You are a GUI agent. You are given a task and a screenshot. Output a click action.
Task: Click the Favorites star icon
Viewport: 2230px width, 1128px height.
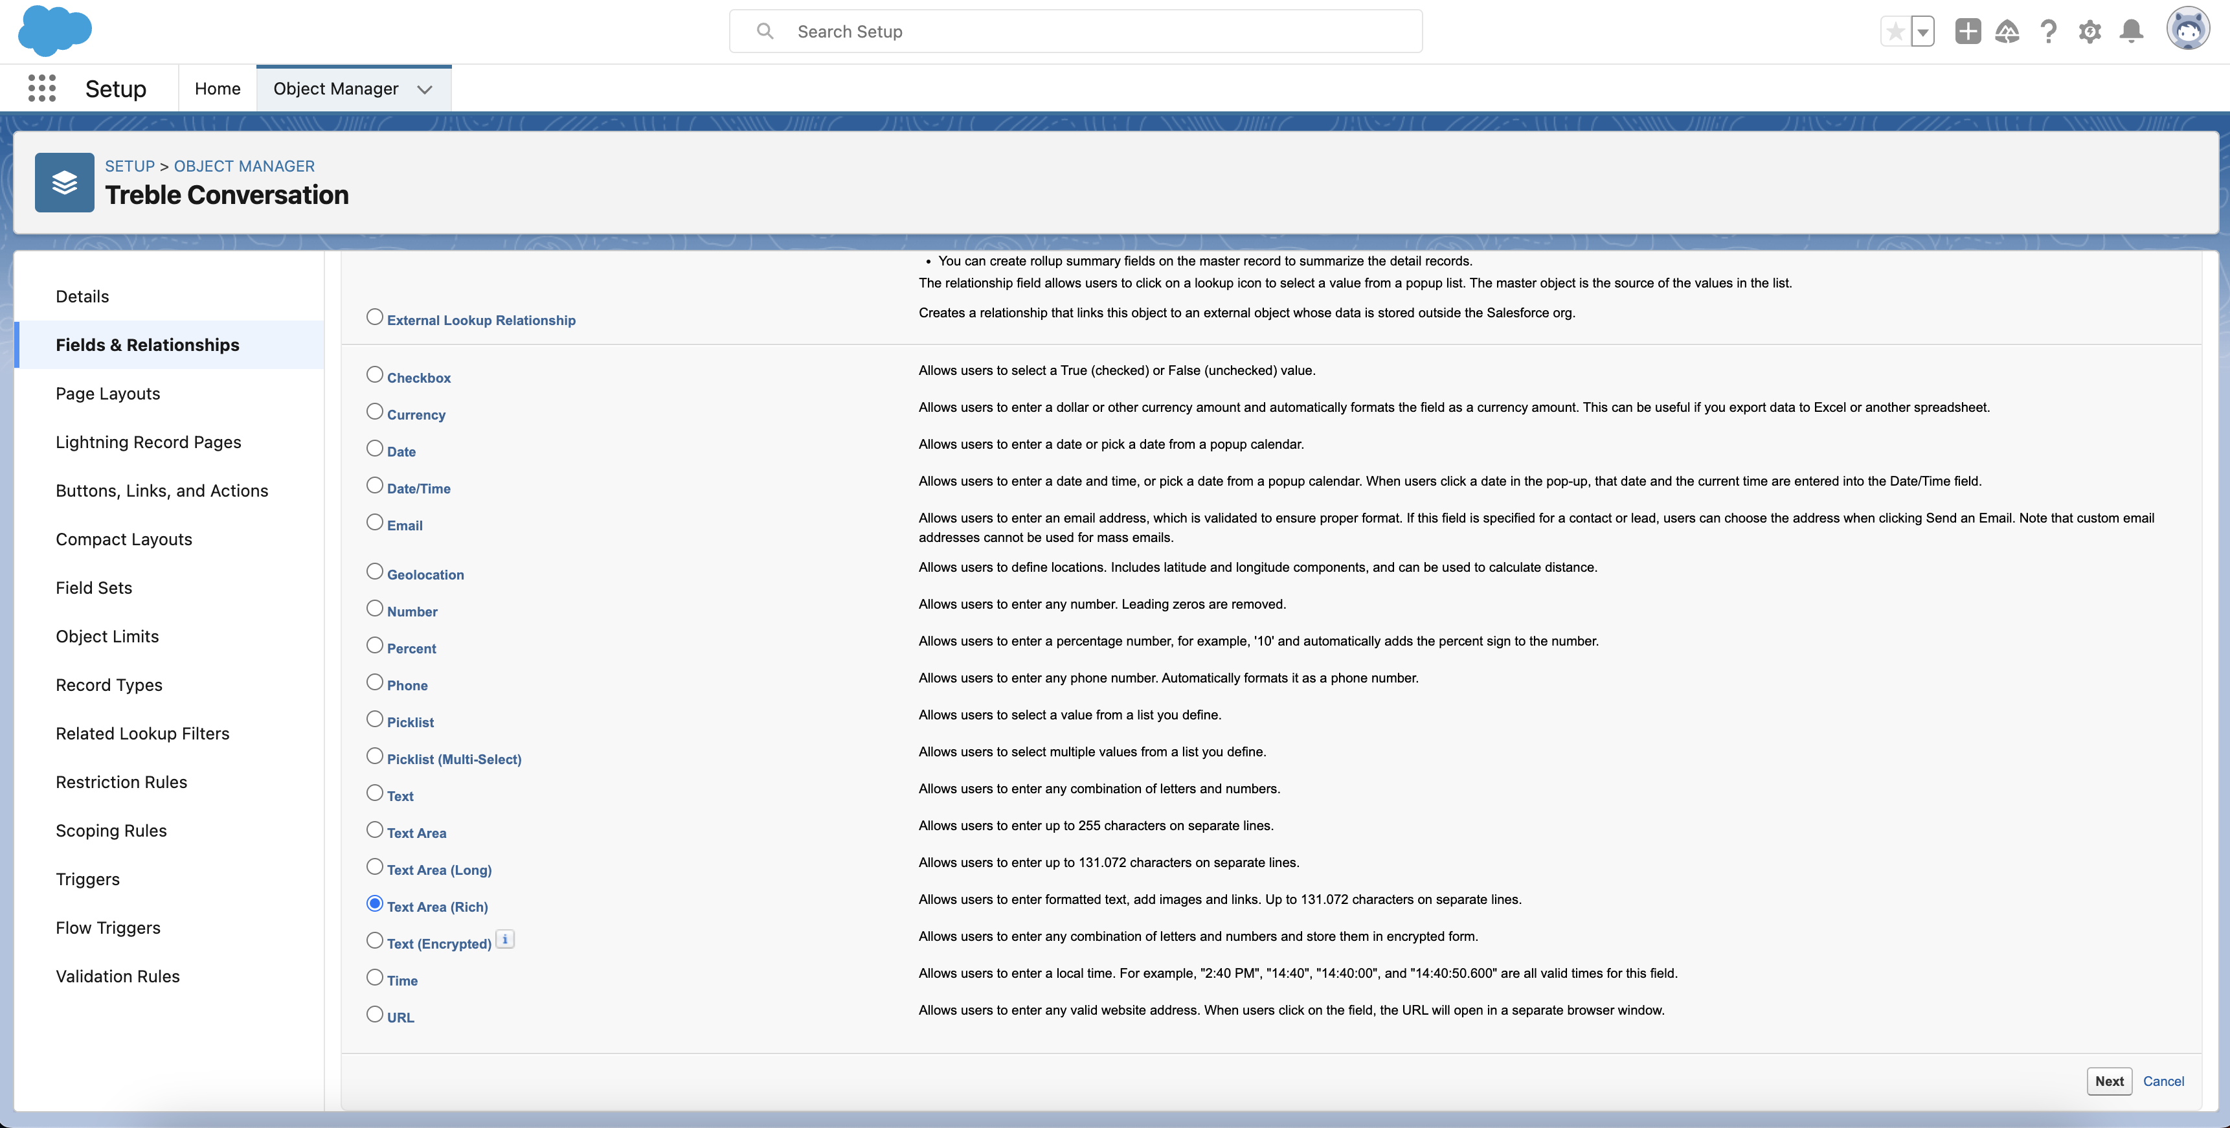[1895, 32]
